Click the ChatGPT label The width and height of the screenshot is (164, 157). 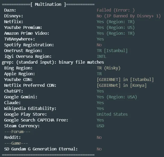pos(13,91)
